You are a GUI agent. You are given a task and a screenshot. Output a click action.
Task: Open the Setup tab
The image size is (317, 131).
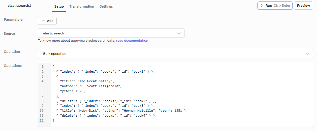[59, 6]
